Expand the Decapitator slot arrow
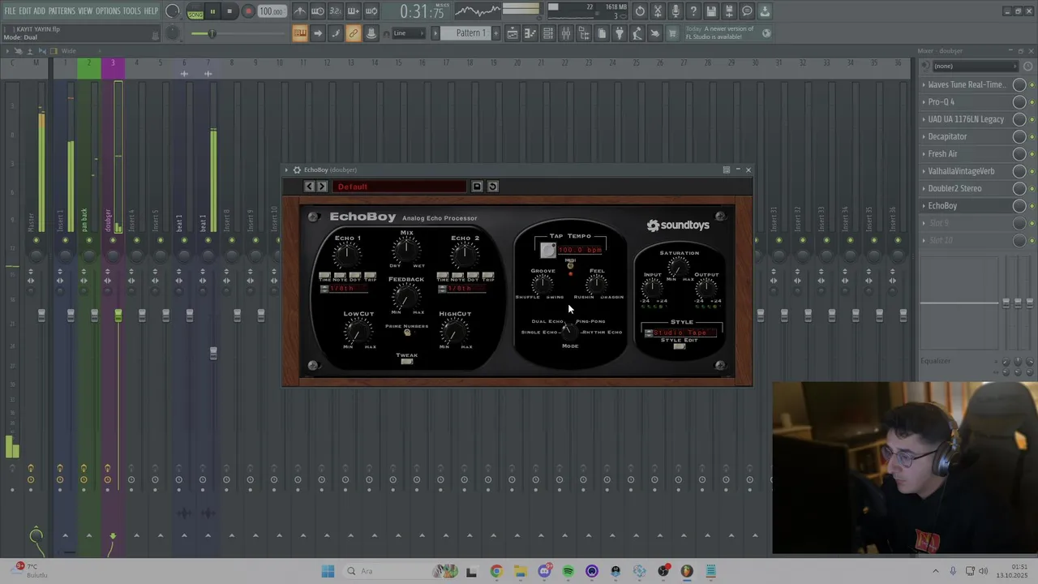The image size is (1038, 584). click(924, 136)
